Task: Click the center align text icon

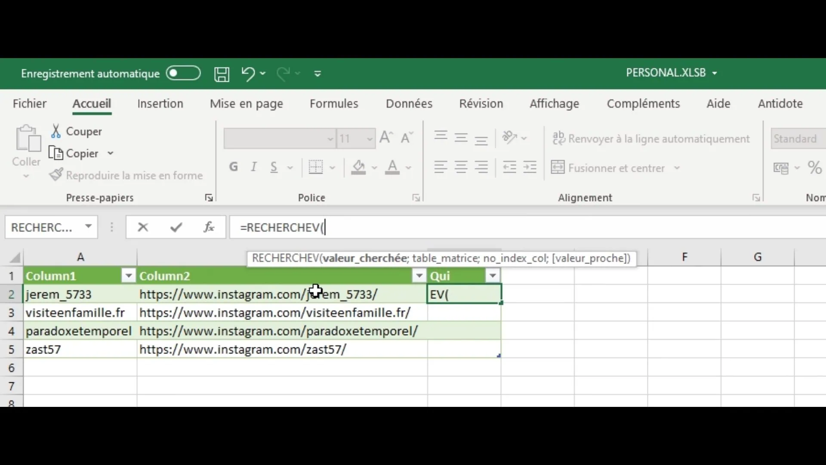Action: 461,167
